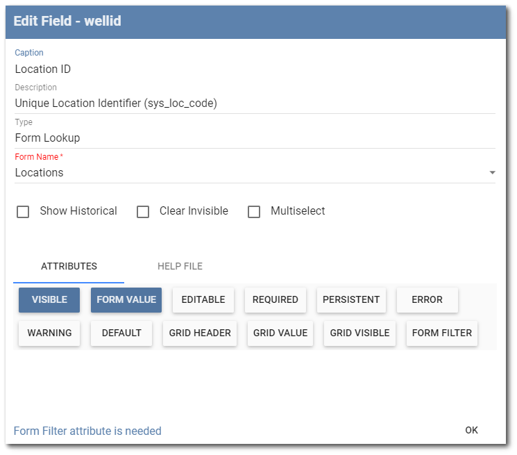Tick the Clear Invisible checkbox
The width and height of the screenshot is (517, 455).
(143, 211)
